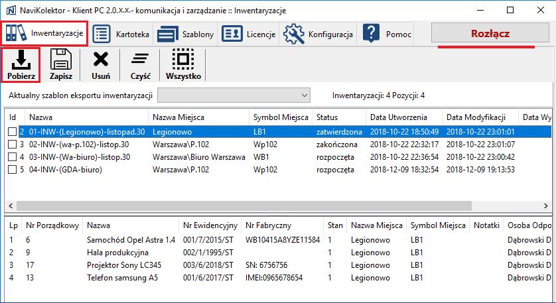The width and height of the screenshot is (556, 303).
Task: Select item 'Samochód Opel Astra 1.4'
Action: 131,240
